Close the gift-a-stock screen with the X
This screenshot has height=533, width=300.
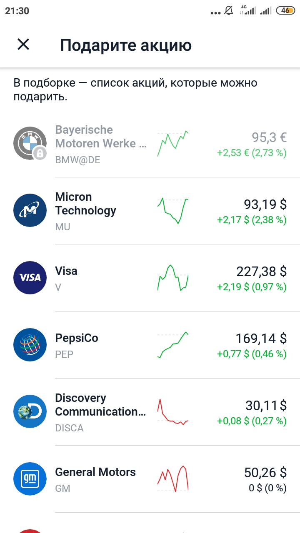coord(23,44)
